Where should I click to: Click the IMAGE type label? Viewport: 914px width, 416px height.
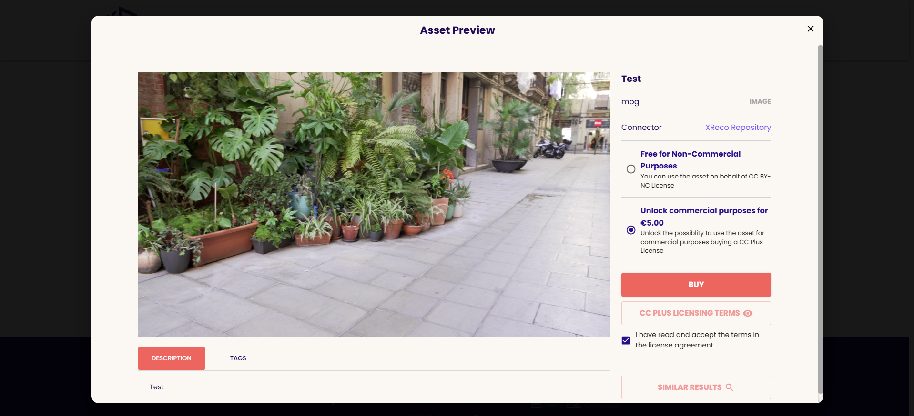point(760,101)
